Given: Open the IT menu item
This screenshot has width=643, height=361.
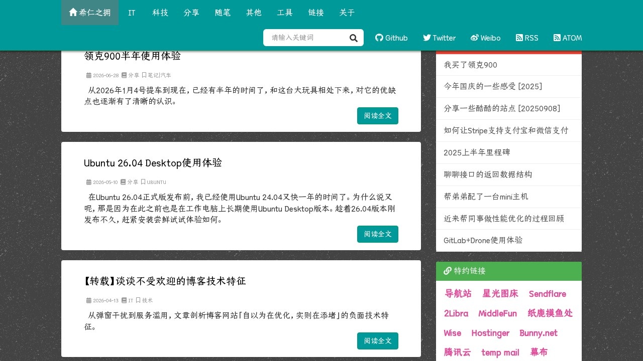Looking at the screenshot, I should click(x=132, y=13).
